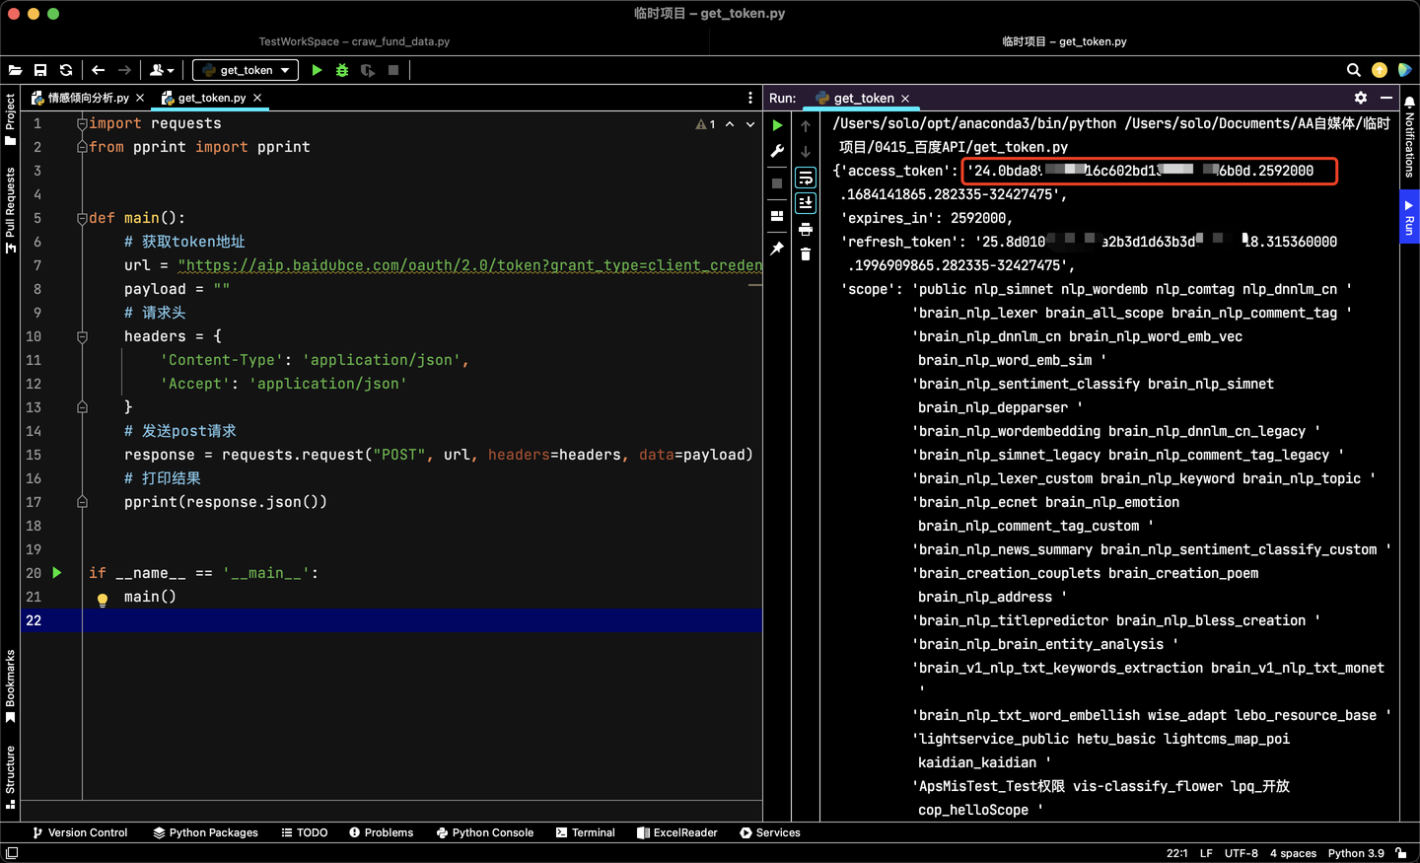This screenshot has height=863, width=1420.
Task: Open Structure side panel
Action: click(x=10, y=777)
